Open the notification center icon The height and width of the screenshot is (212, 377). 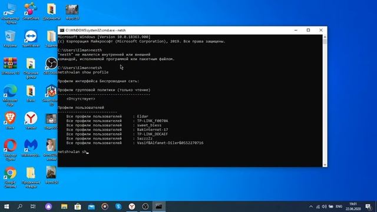[368, 207]
